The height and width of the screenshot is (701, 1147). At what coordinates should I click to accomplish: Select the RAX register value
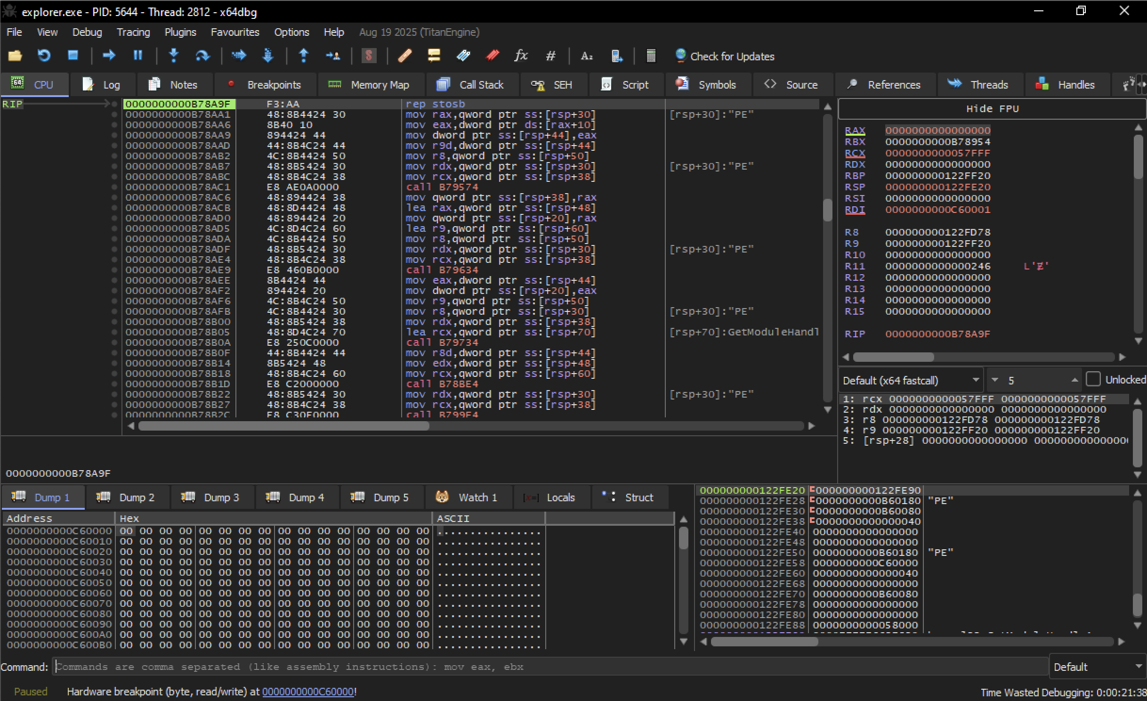[x=937, y=130]
